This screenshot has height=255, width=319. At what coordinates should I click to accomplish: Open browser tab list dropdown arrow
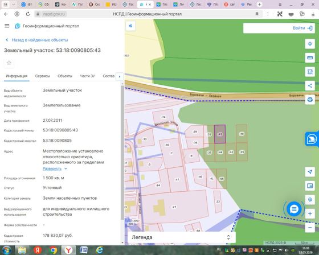point(14,5)
